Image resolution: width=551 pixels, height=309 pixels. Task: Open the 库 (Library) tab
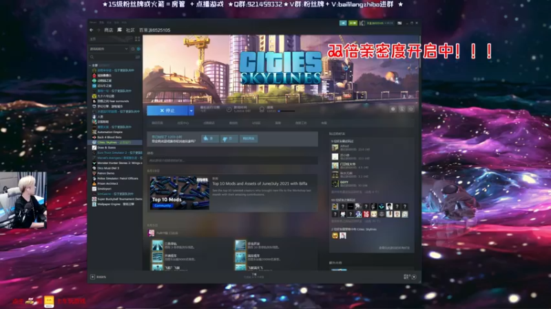tap(119, 30)
